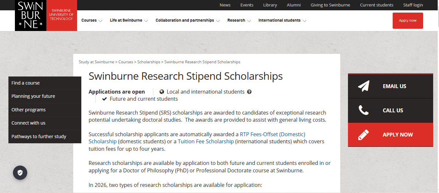
Task: Open Events in the top bar
Action: tap(247, 5)
